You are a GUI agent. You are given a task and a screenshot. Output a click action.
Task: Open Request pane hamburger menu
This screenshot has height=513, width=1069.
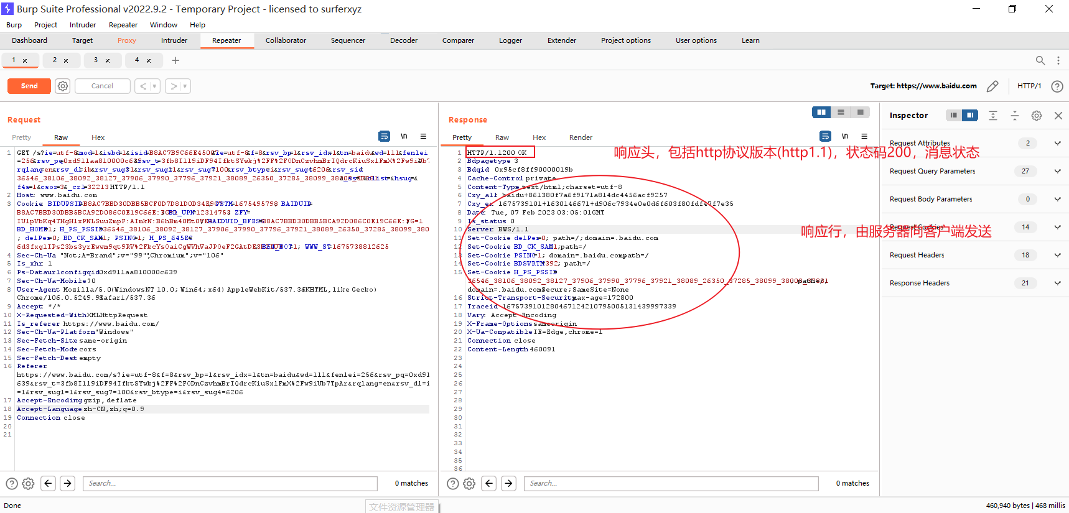point(423,136)
